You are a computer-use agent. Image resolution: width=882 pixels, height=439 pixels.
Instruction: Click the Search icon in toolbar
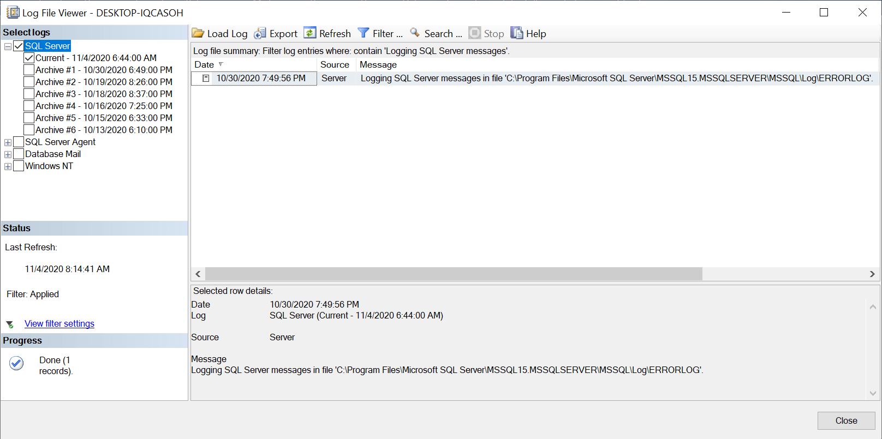415,33
